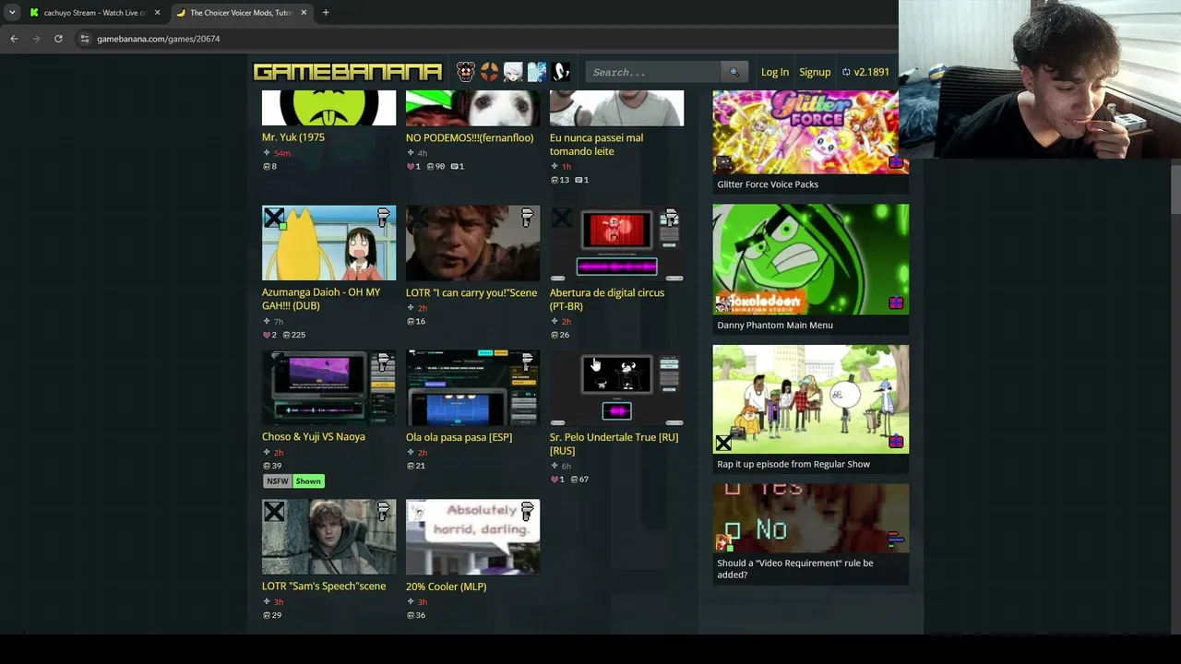The width and height of the screenshot is (1181, 664).
Task: Click the Regular Show featured thumbnail
Action: [x=810, y=399]
